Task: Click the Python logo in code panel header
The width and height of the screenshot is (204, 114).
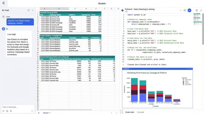Action: click(122, 10)
